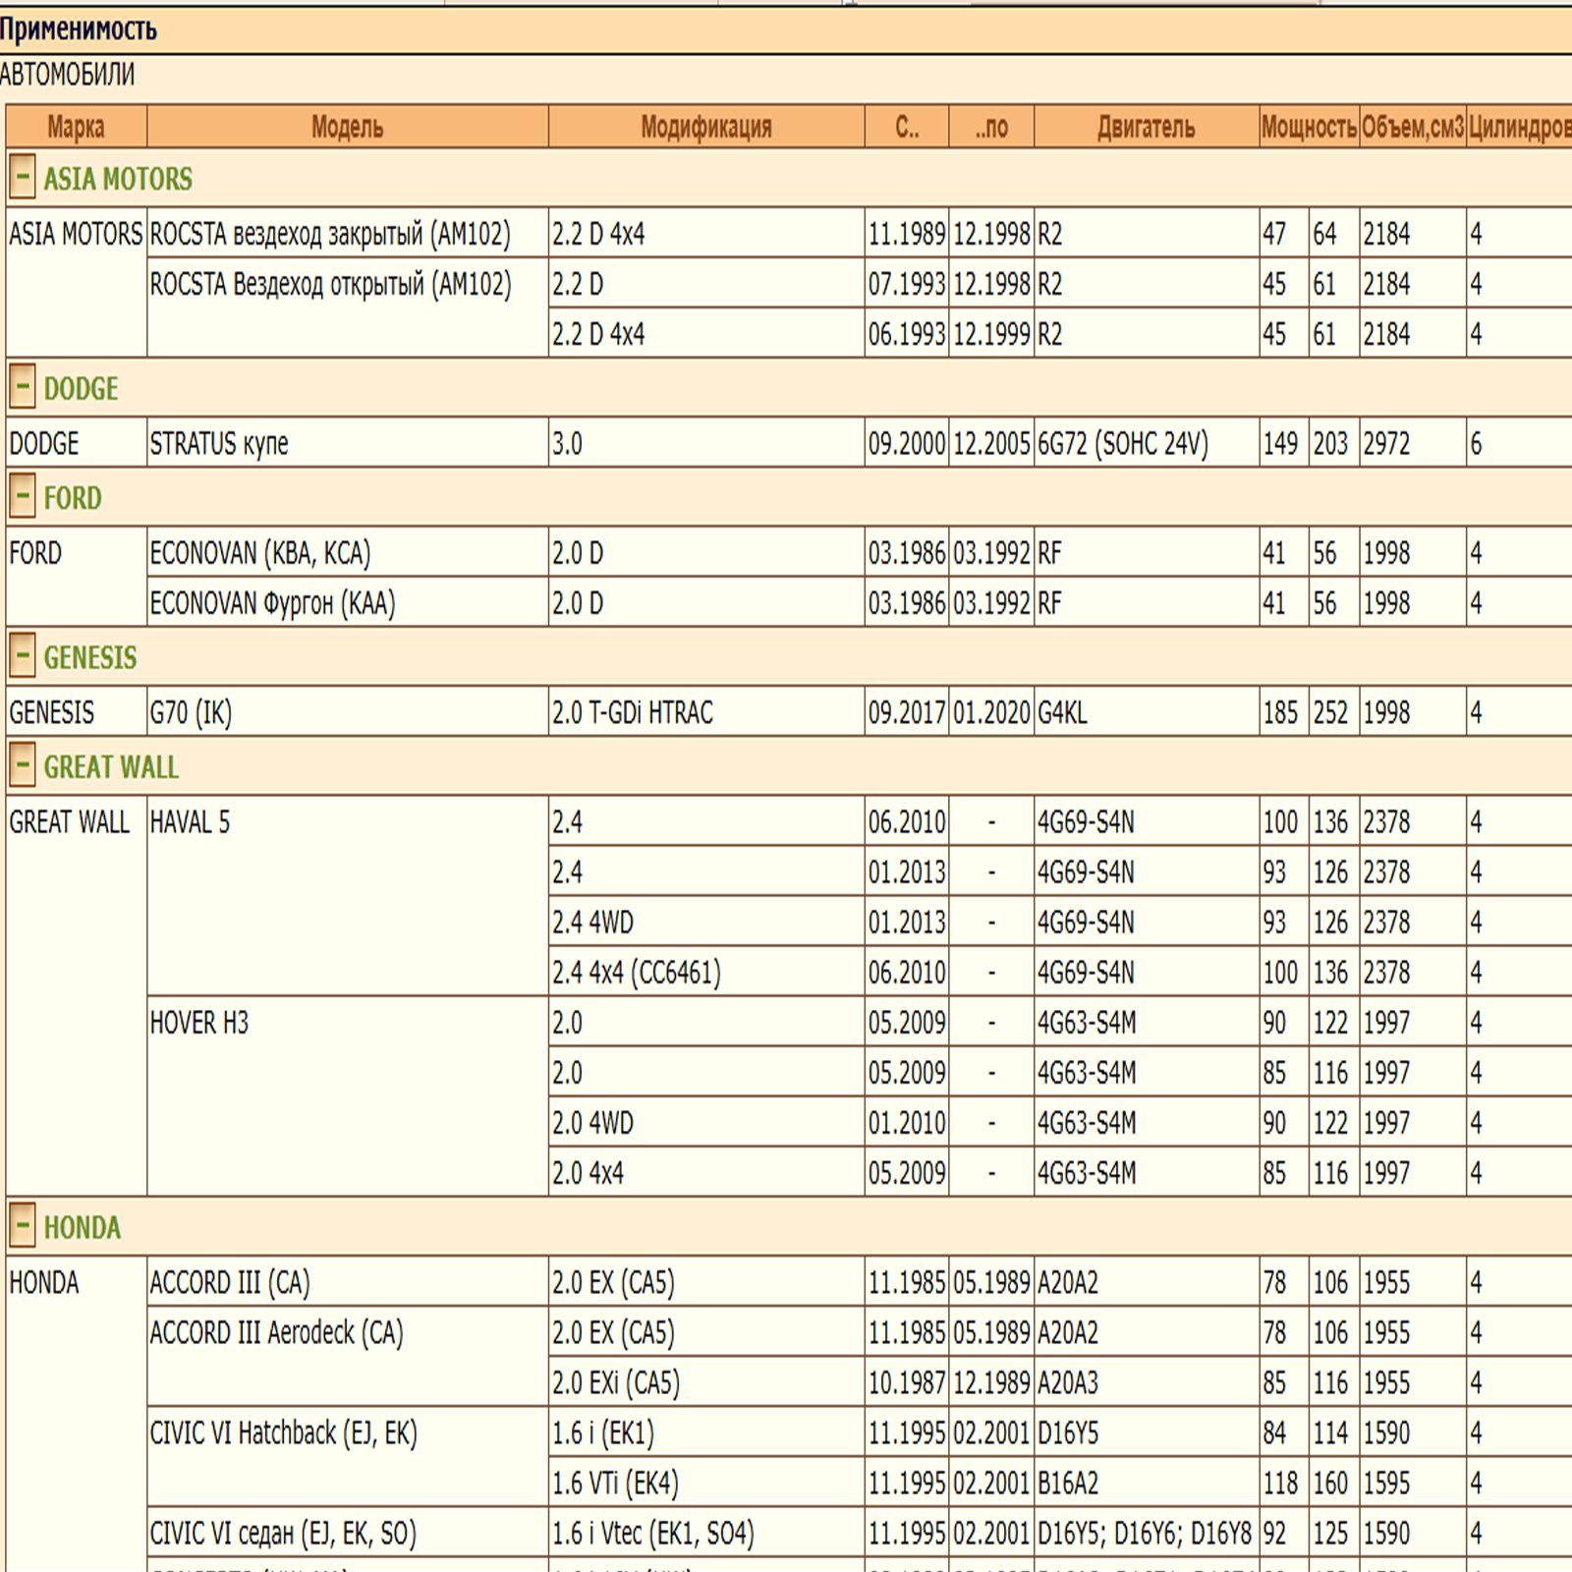The height and width of the screenshot is (1572, 1572).
Task: Collapse the FORD group
Action: 22,497
